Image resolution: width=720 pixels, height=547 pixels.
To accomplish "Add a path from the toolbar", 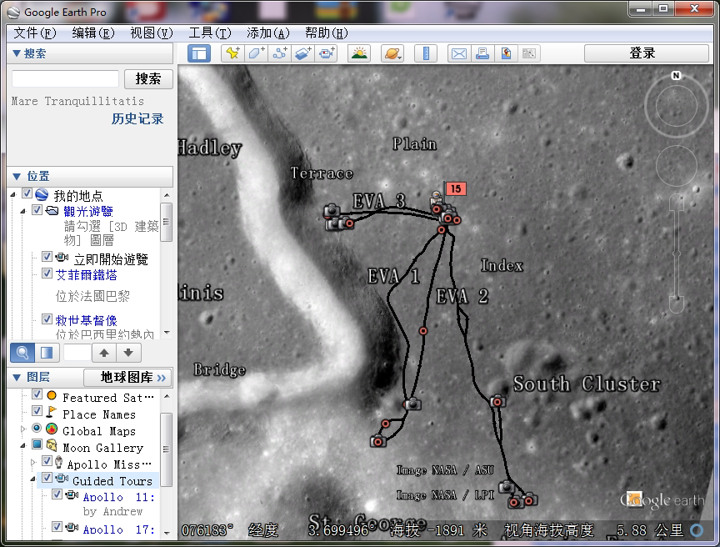I will (280, 53).
